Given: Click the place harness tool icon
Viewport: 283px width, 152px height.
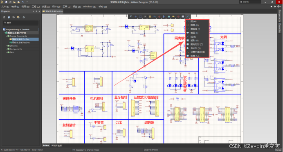Looking at the screenshot, I should pos(164,17).
